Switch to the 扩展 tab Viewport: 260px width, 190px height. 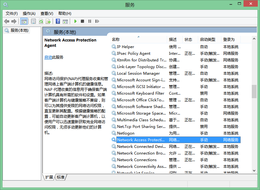click(49, 177)
